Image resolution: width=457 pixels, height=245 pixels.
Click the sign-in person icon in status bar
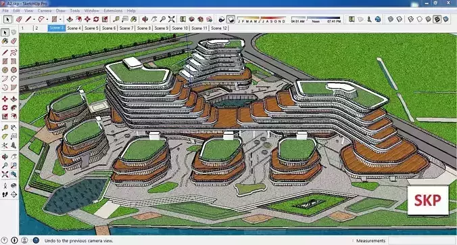click(x=24, y=240)
